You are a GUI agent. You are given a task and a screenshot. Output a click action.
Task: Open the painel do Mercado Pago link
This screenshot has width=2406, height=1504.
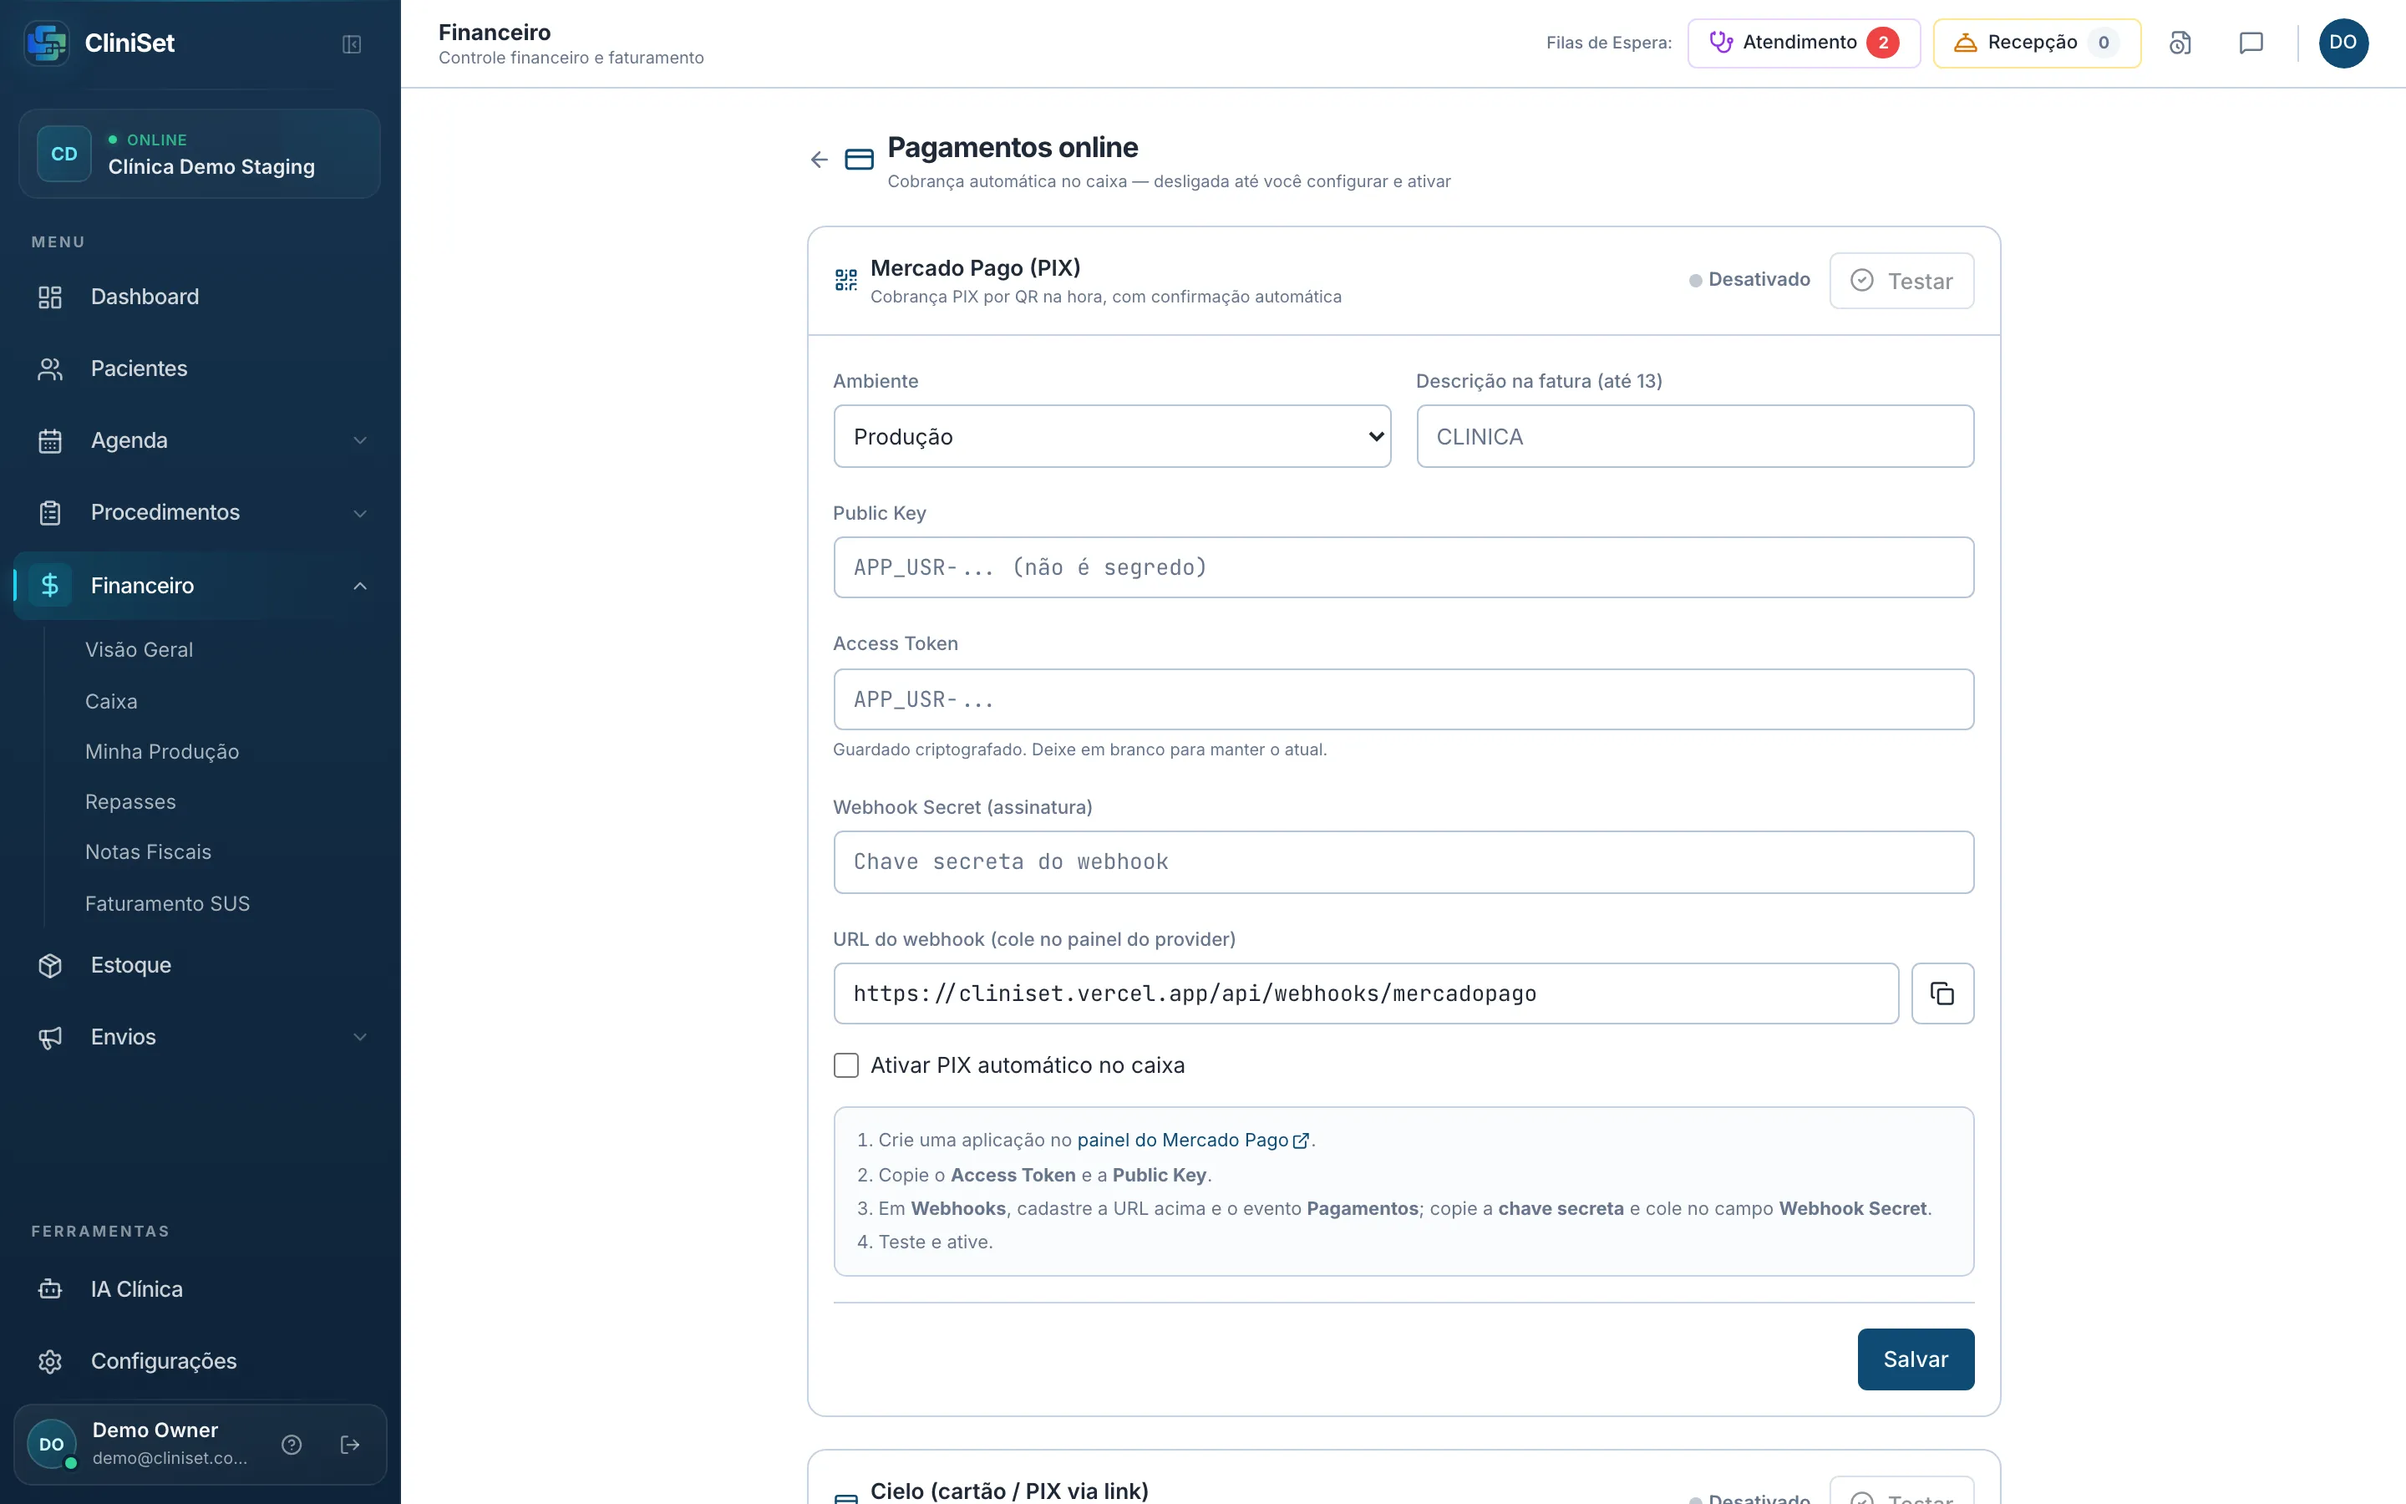pyautogui.click(x=1192, y=1140)
